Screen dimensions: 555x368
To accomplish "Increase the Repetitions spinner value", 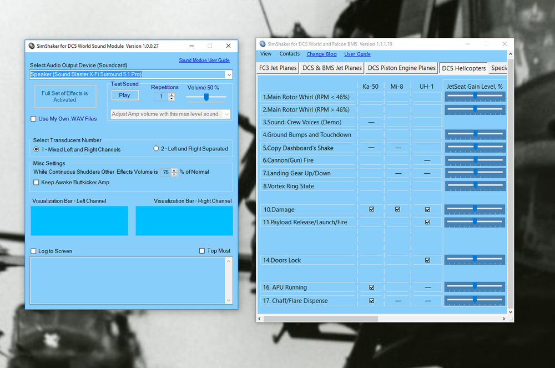I will (171, 95).
